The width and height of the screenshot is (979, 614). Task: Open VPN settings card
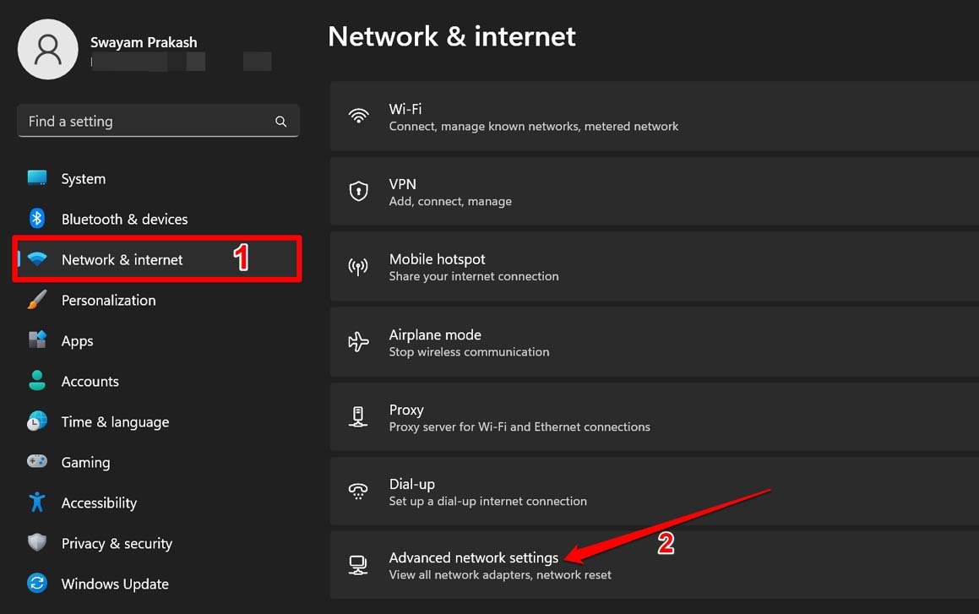coord(654,192)
